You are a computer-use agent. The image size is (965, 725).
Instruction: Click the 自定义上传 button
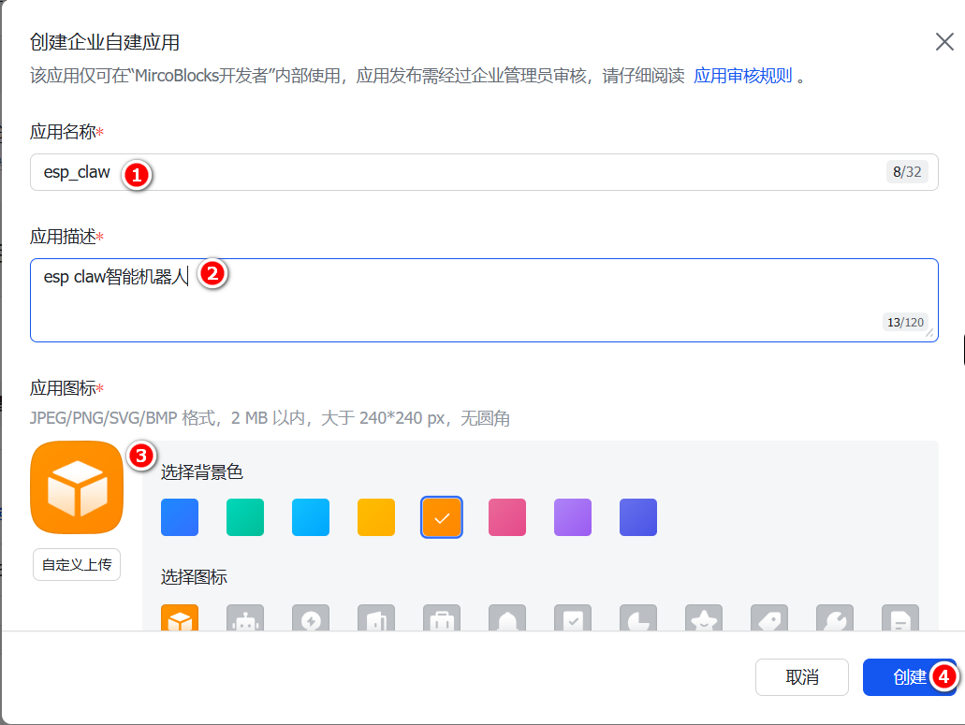[77, 564]
